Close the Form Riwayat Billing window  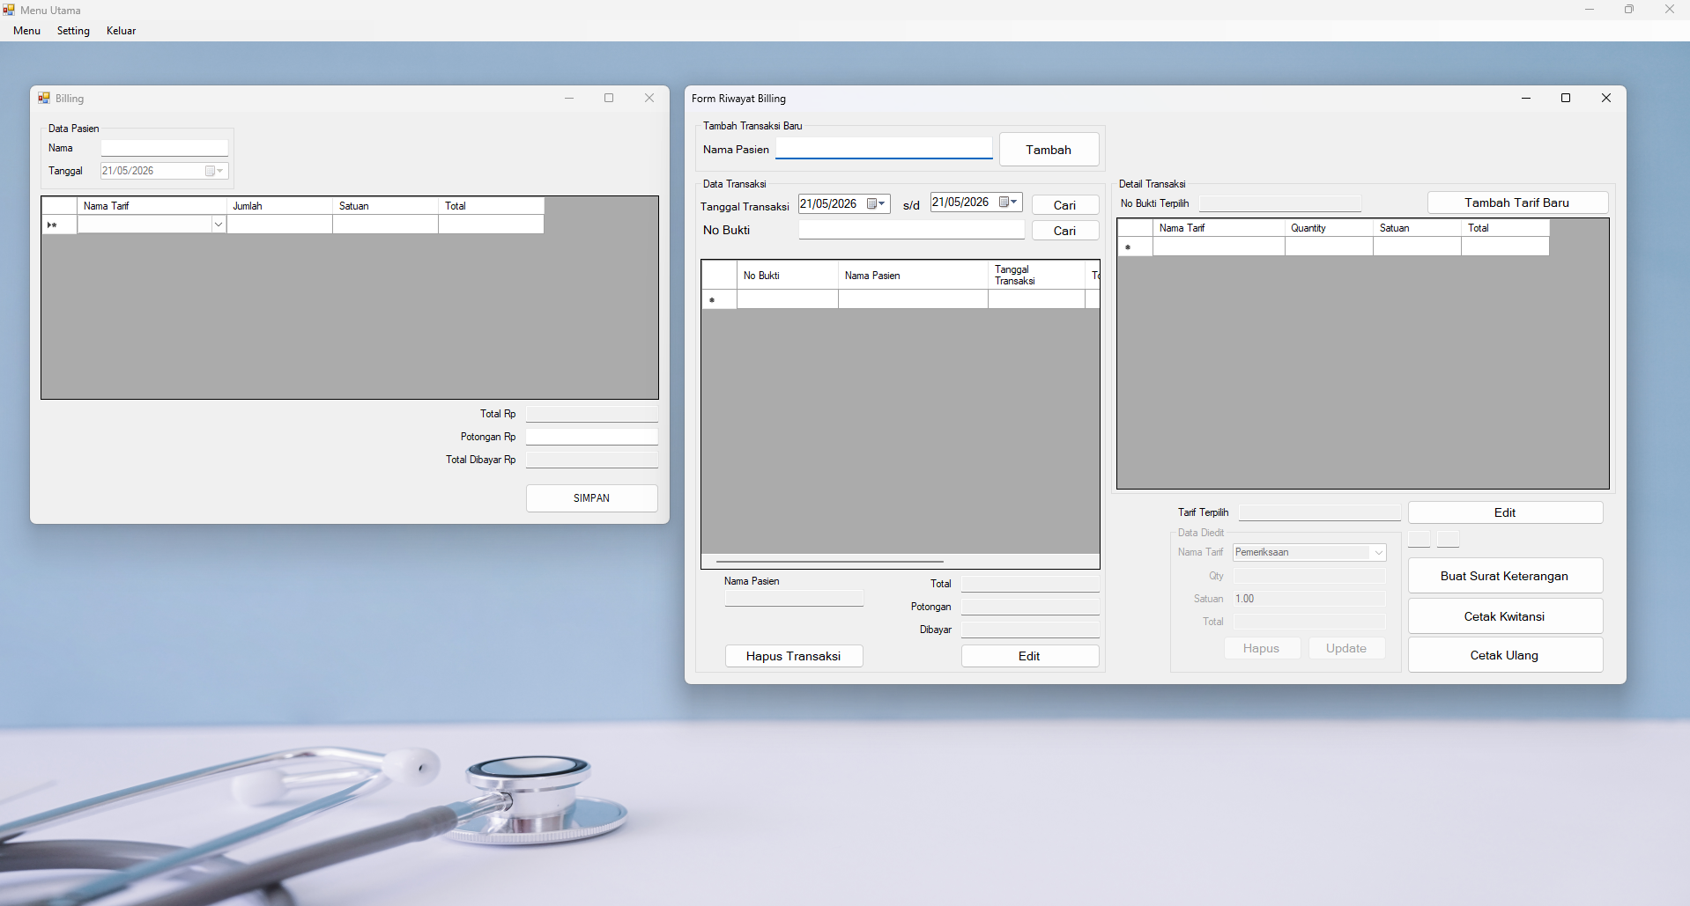(1606, 98)
